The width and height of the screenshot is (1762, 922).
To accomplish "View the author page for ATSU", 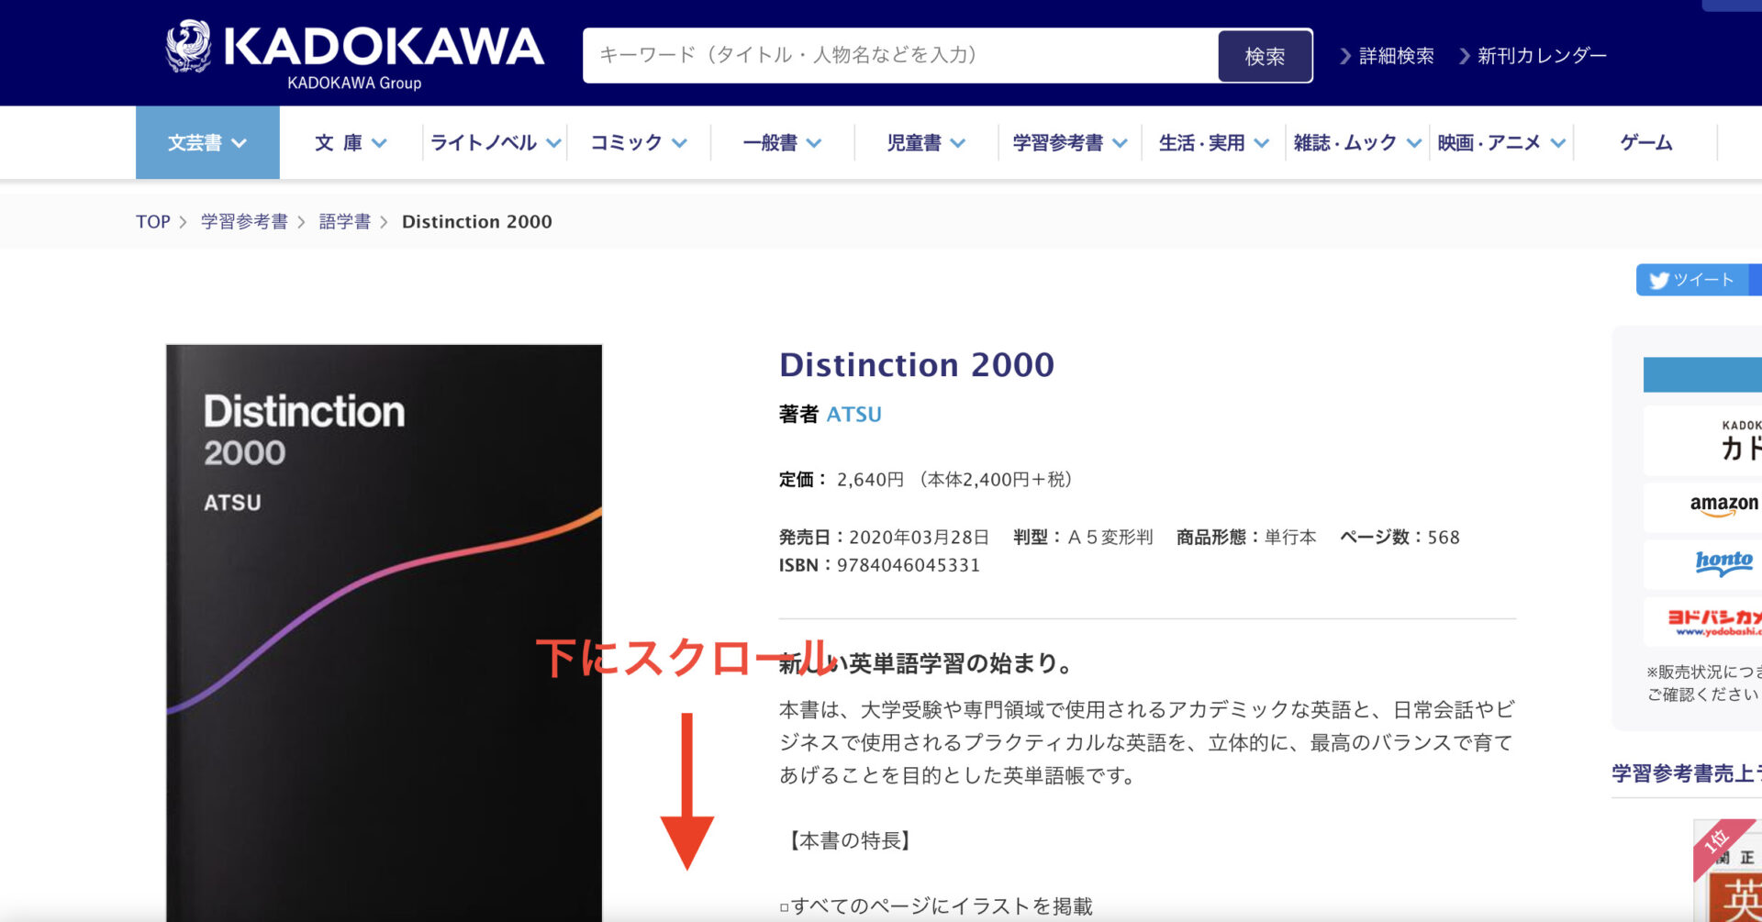I will click(x=855, y=414).
